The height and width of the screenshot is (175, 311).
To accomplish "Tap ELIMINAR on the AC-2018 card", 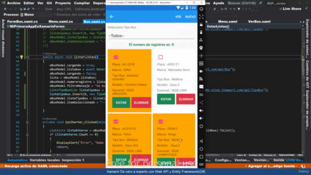I will 141,103.
